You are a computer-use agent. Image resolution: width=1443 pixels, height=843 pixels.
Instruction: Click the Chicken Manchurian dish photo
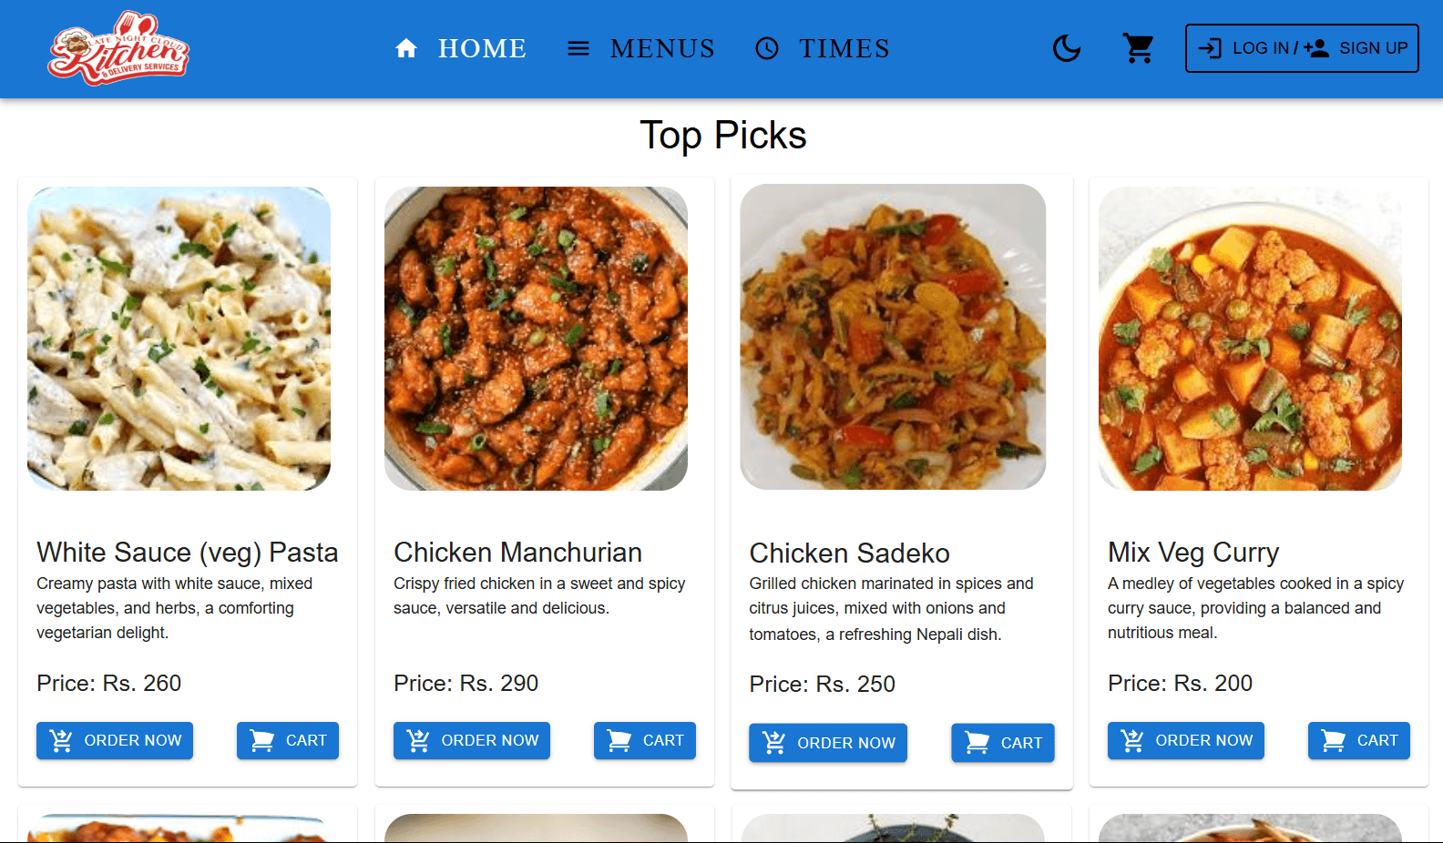(536, 337)
